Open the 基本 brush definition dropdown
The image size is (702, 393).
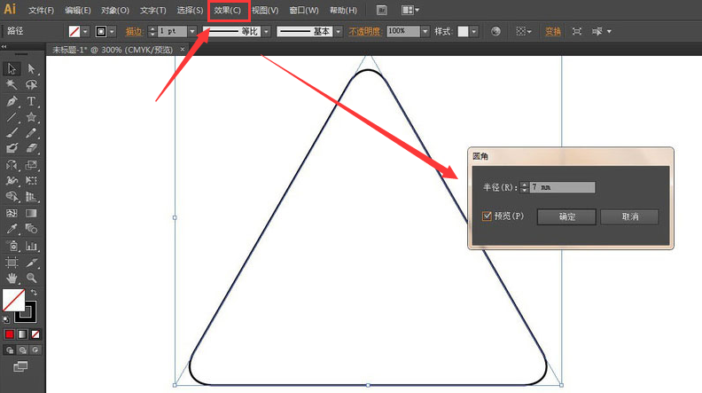coord(339,31)
